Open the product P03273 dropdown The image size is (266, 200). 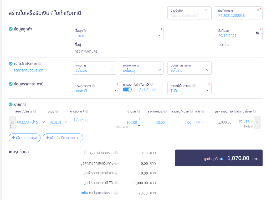tap(32, 122)
